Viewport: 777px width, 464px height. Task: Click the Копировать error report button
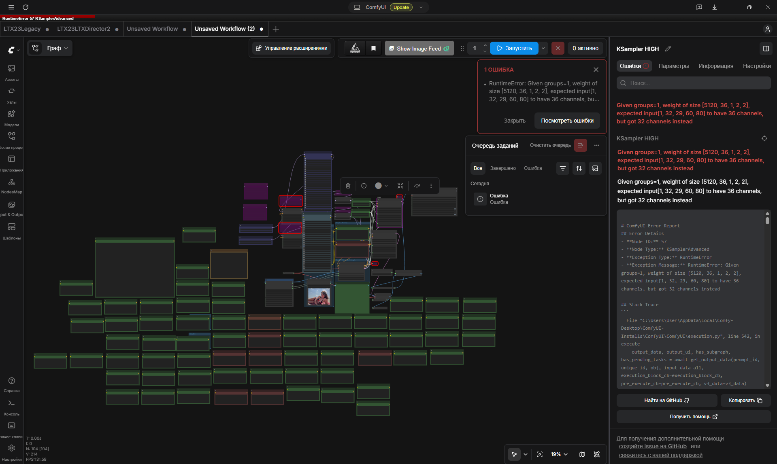[x=745, y=400]
